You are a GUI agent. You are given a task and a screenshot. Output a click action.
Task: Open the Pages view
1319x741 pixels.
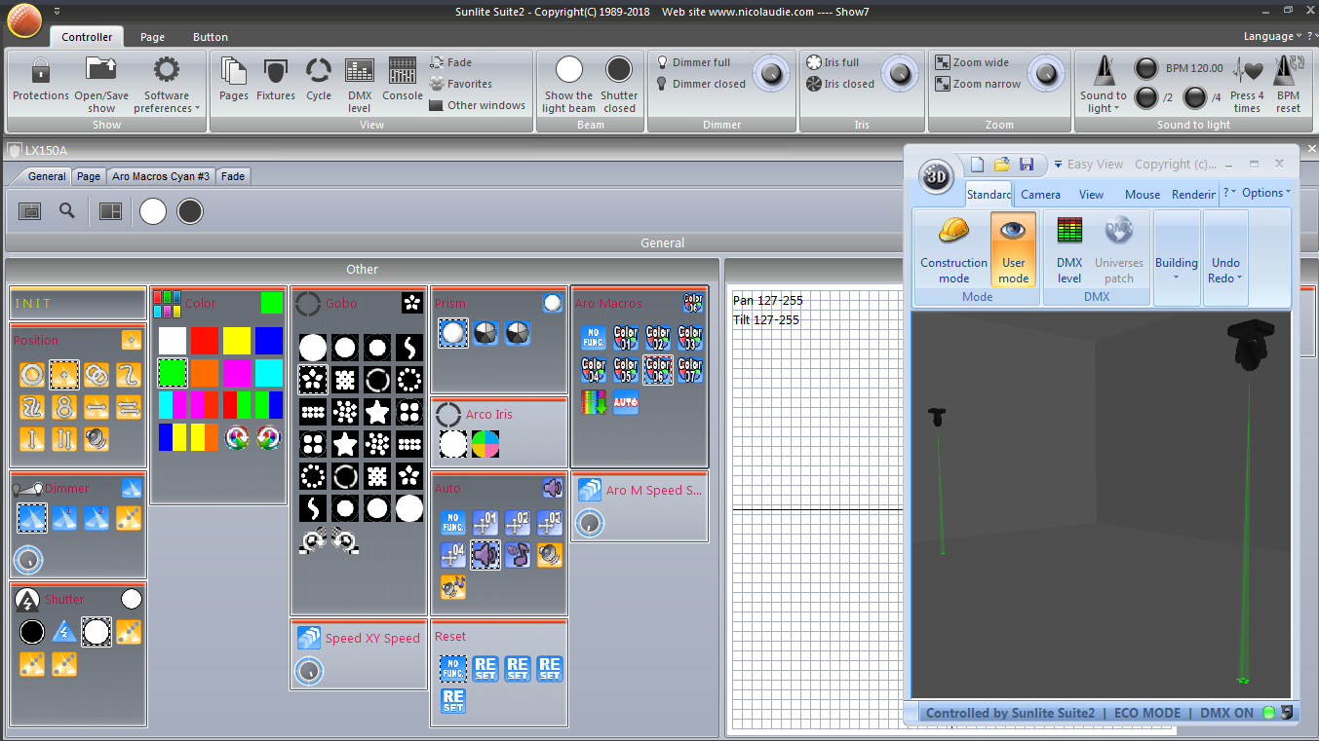tap(234, 80)
